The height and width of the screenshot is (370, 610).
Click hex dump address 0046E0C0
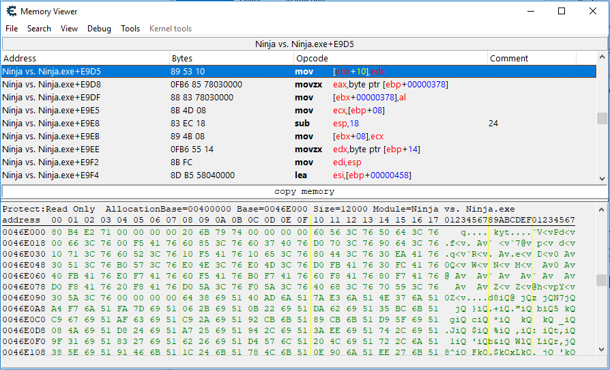(x=24, y=319)
